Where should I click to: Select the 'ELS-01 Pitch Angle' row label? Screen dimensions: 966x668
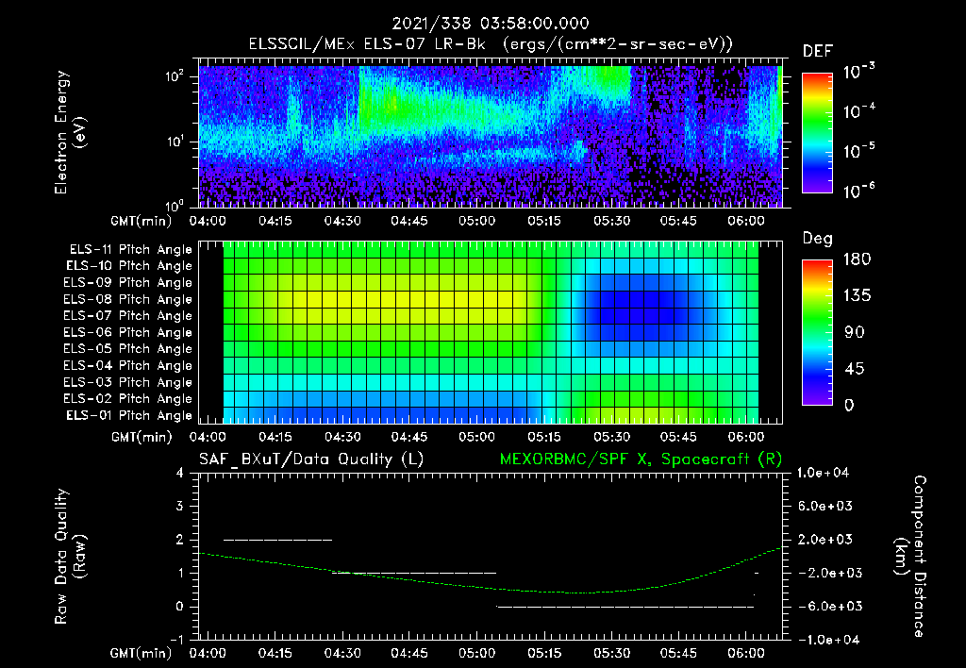(129, 415)
